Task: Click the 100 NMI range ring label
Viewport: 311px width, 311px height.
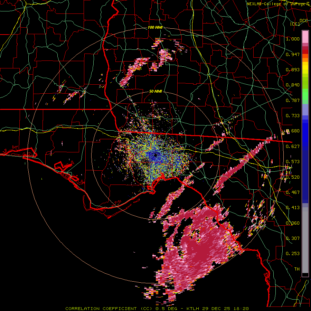Action: point(155,27)
